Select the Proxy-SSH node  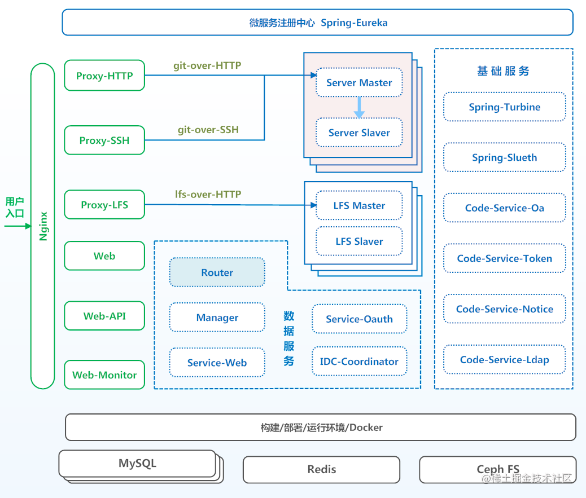coord(104,140)
